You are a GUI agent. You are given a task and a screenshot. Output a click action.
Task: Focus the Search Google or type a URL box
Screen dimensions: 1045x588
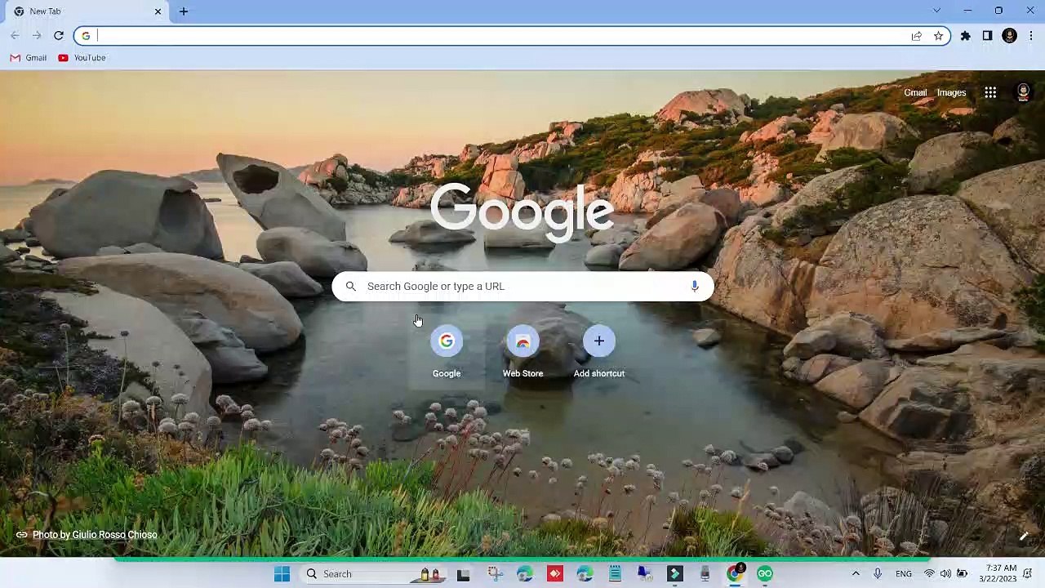click(522, 286)
